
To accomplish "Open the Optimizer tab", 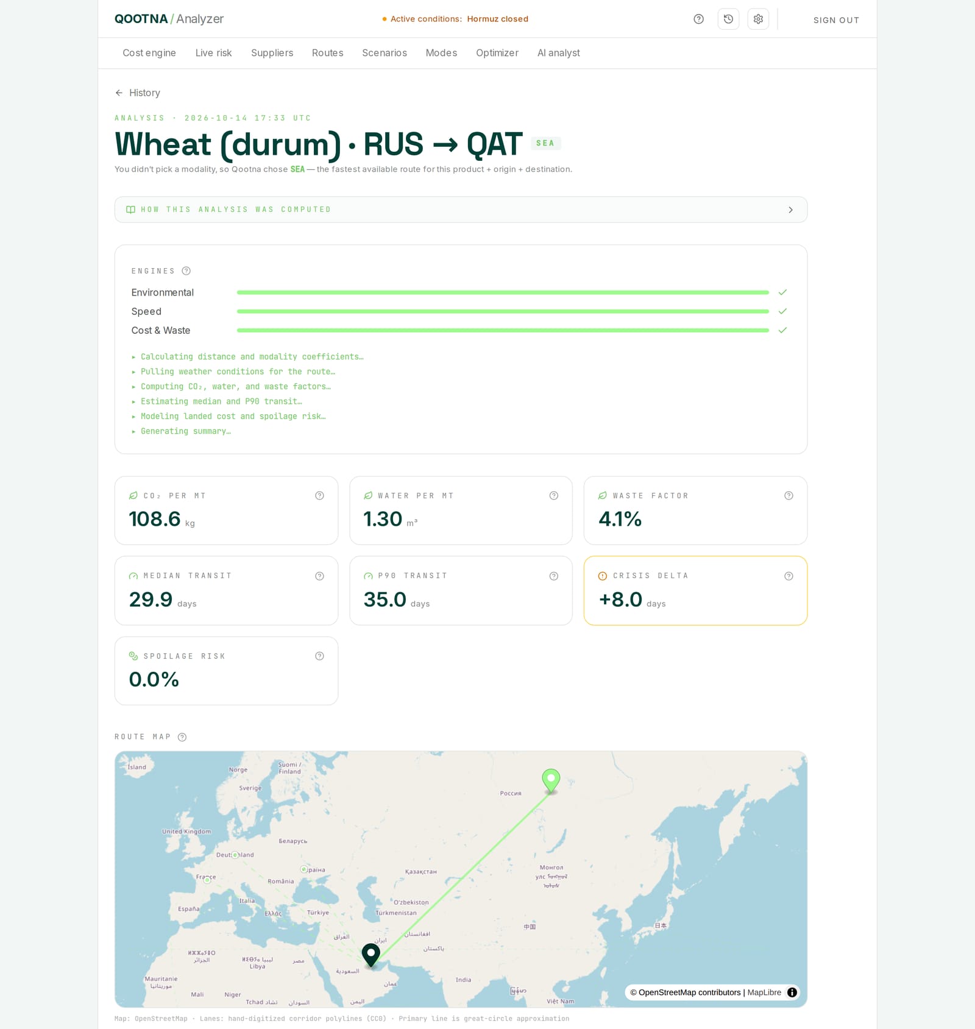I will coord(497,53).
